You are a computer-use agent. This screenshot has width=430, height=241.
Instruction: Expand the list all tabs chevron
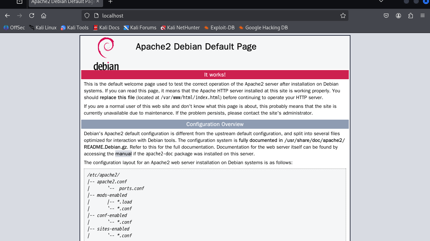(x=381, y=1)
